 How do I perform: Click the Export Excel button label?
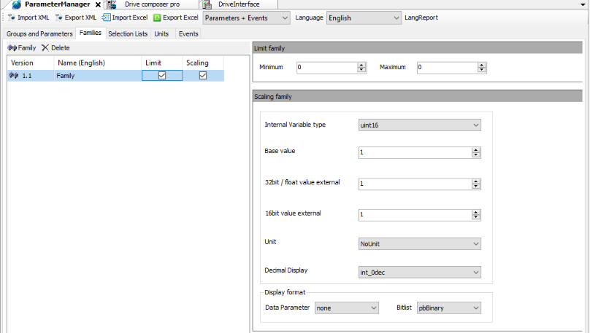coord(180,17)
